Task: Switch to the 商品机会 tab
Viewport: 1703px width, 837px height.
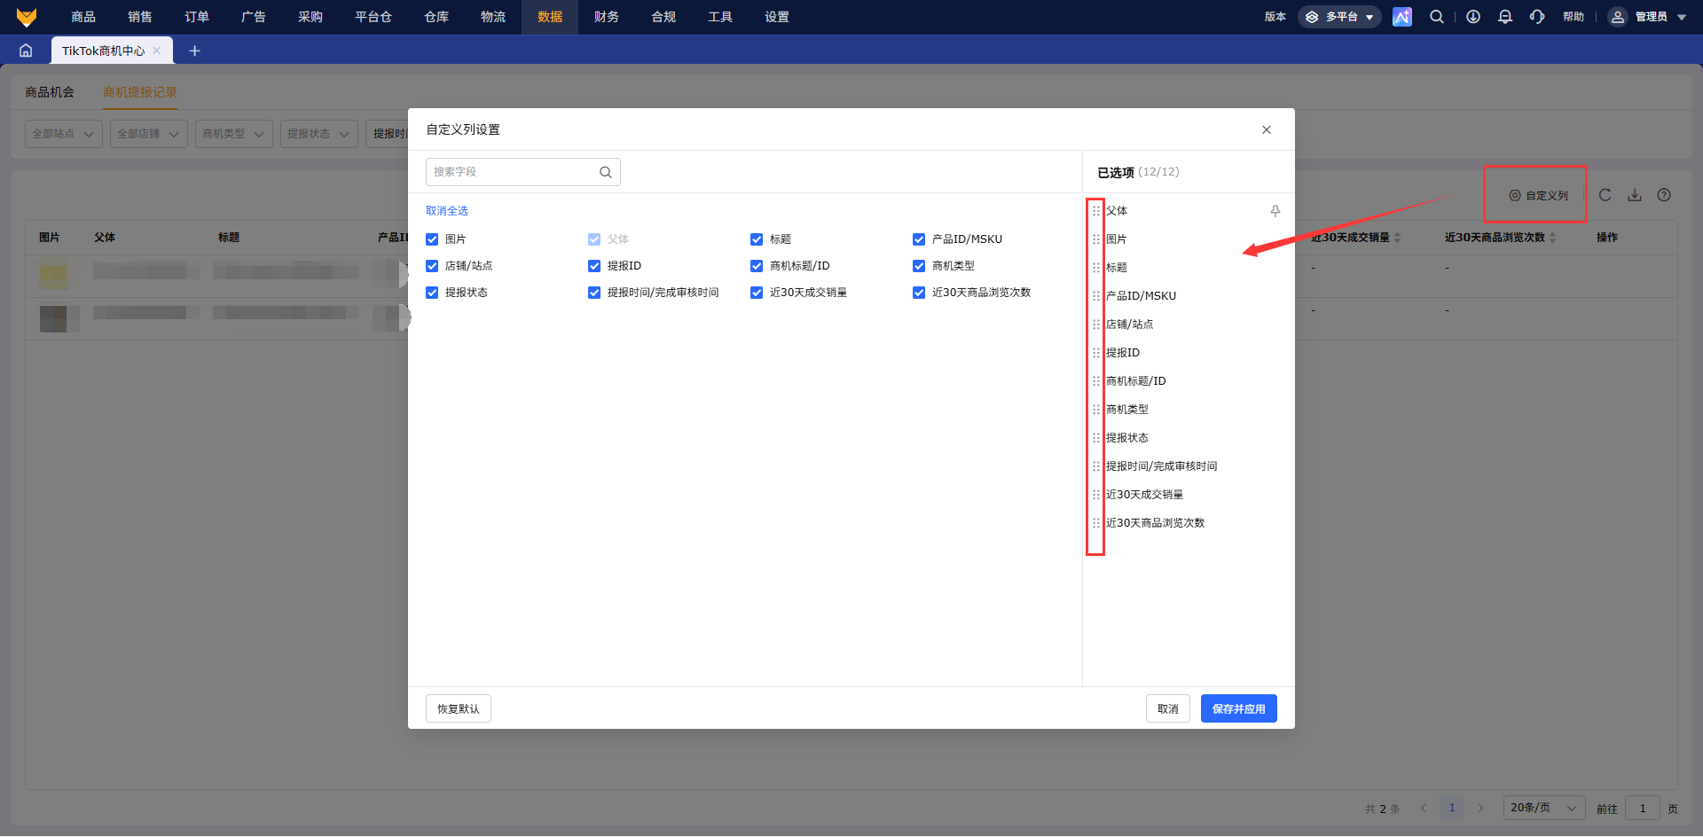Action: pos(50,92)
